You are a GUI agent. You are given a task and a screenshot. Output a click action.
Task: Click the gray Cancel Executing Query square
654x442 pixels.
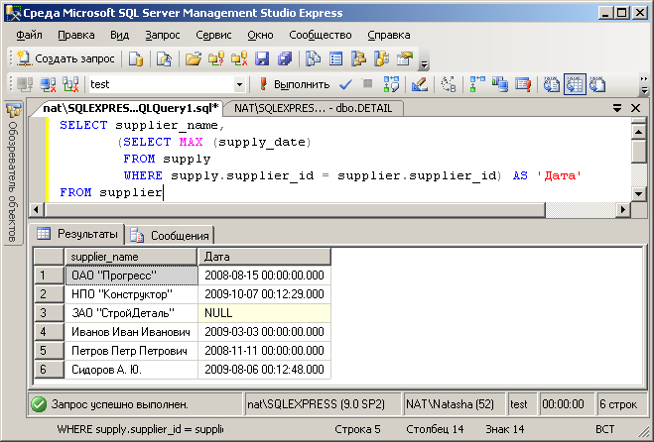[367, 83]
